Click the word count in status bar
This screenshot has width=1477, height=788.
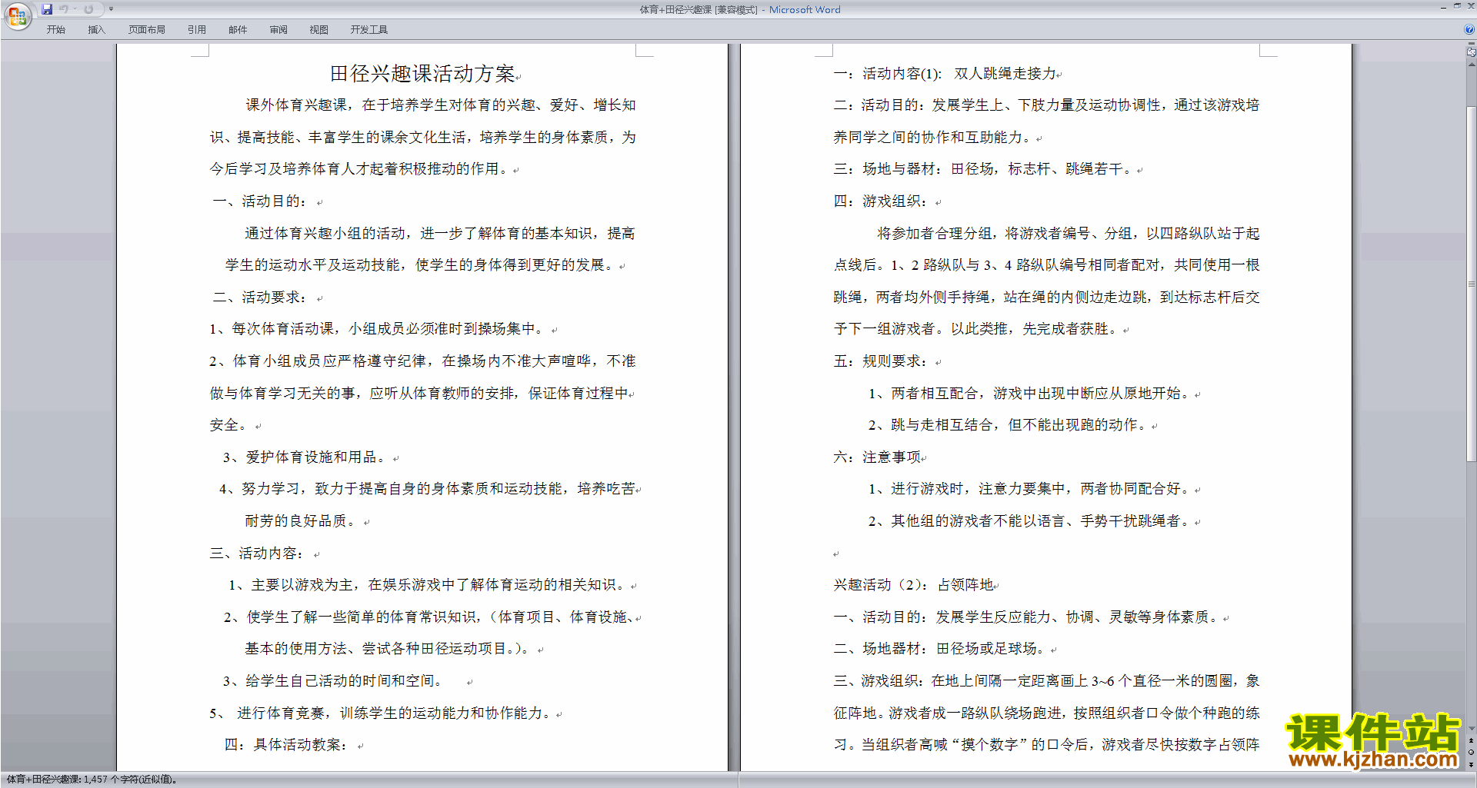pos(92,780)
